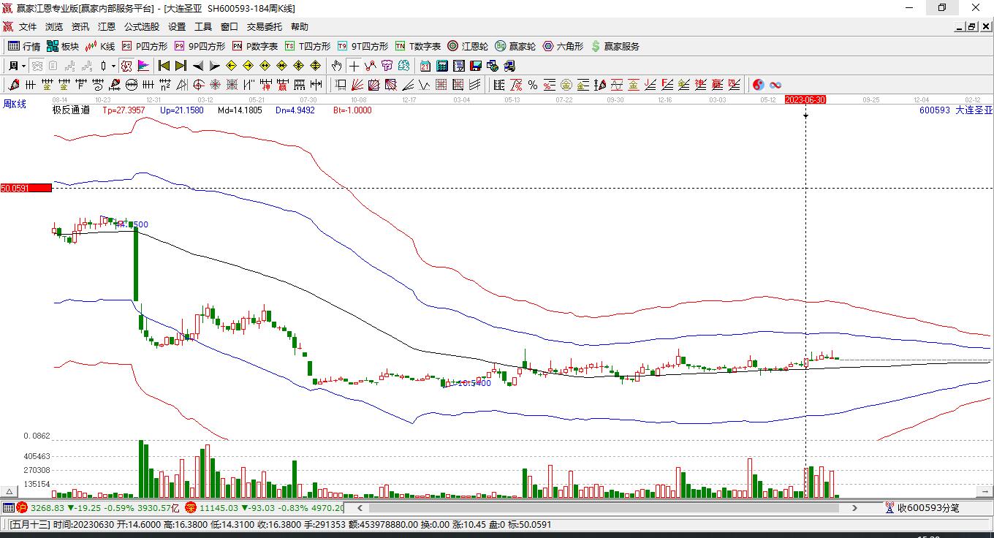Click the 3268.83 Shanghai index value
Viewport: 994px width, 538px height.
[47, 507]
